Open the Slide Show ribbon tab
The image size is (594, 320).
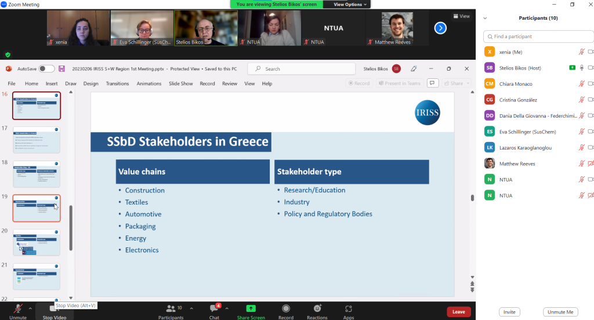click(x=180, y=83)
